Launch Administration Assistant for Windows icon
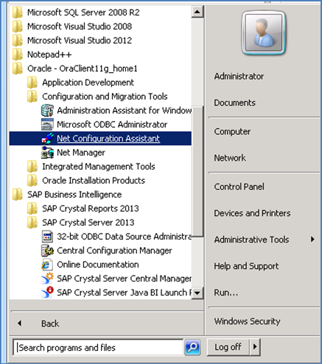322x364 pixels. (47, 111)
